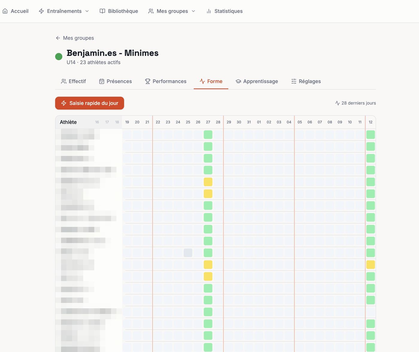The image size is (419, 352).
Task: Click the date header 27
Action: click(x=208, y=122)
